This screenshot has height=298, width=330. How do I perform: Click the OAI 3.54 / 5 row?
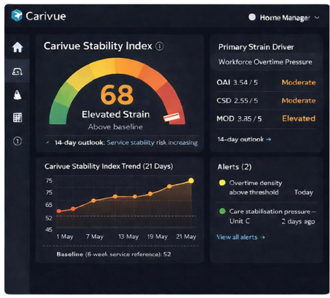tap(266, 82)
